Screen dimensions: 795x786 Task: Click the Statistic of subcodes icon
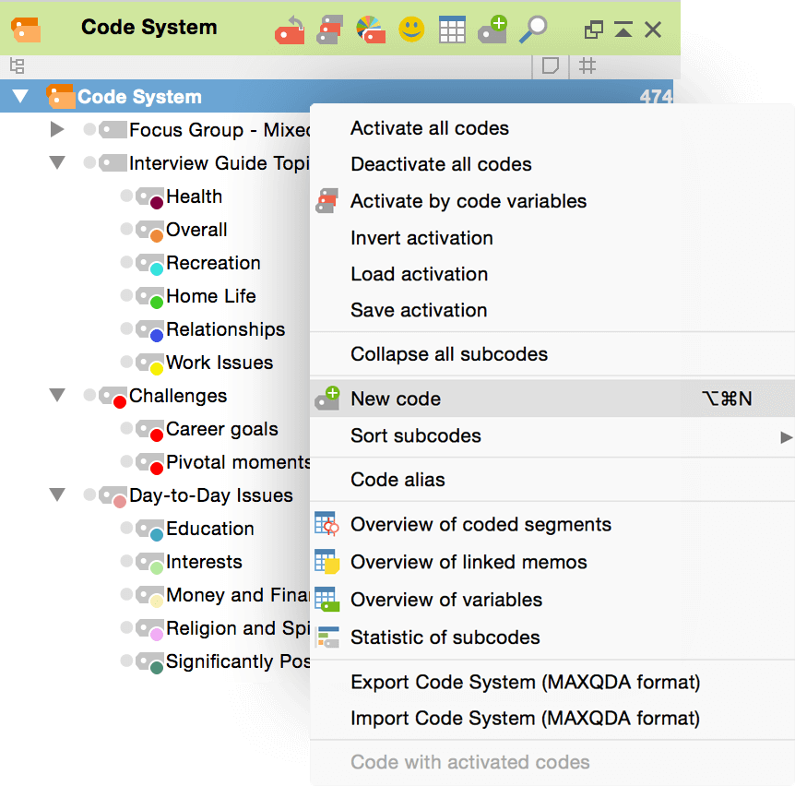click(326, 637)
